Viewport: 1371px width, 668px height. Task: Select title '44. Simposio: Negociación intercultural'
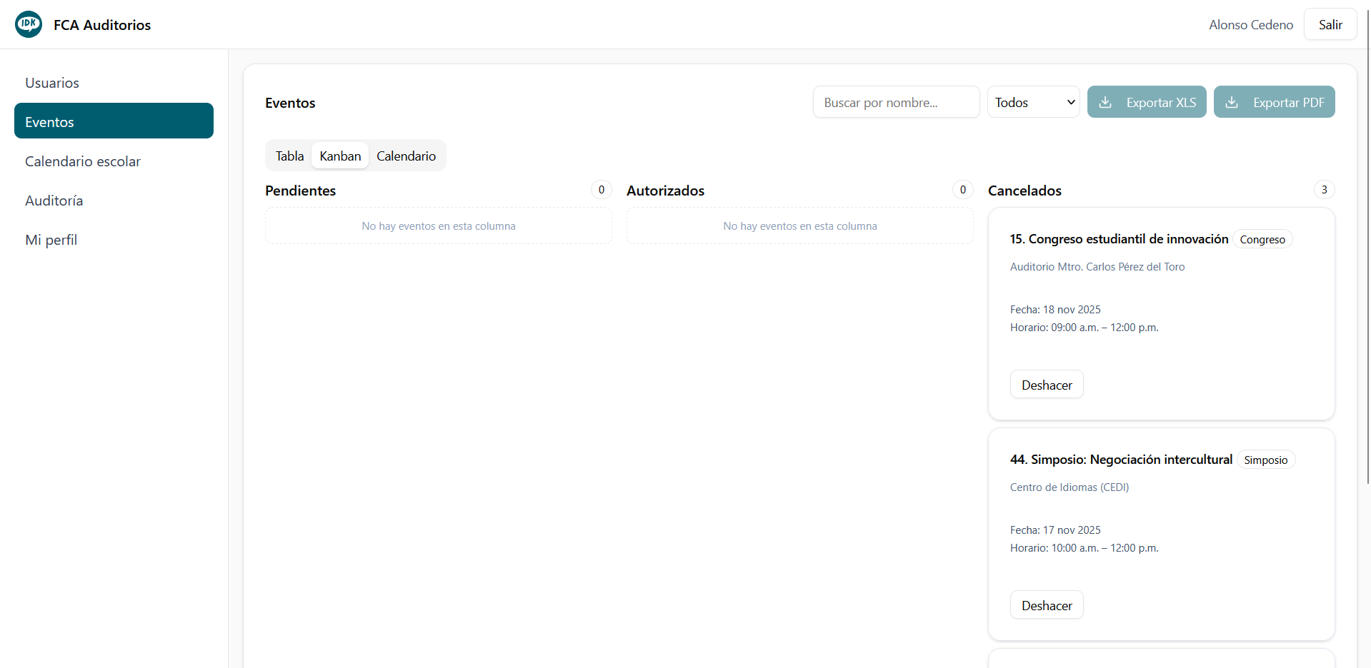1121,460
